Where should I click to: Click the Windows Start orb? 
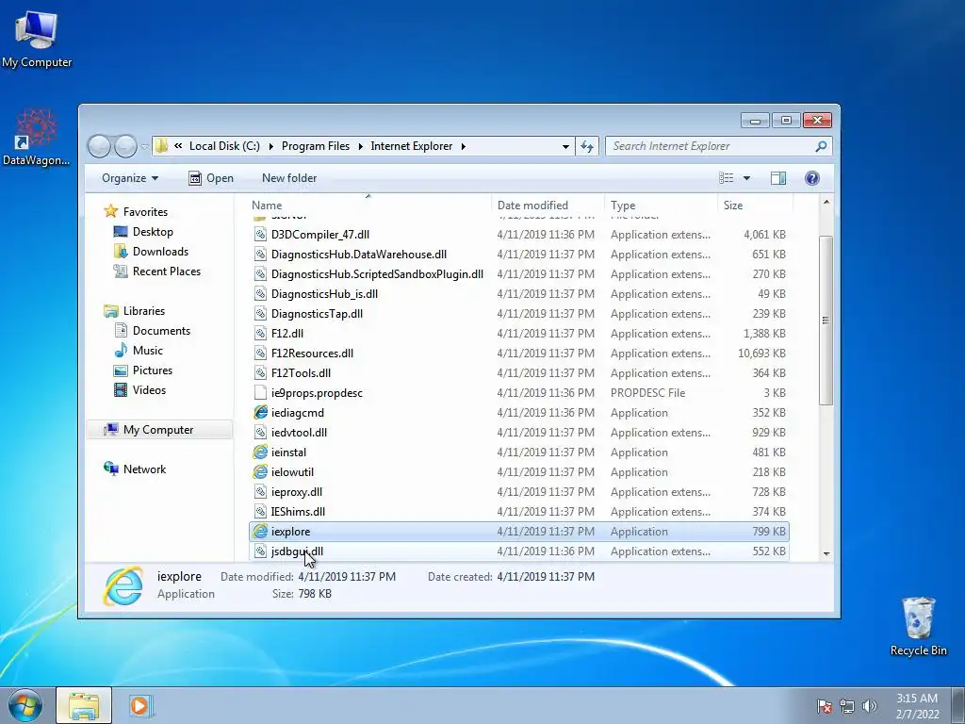pos(25,705)
